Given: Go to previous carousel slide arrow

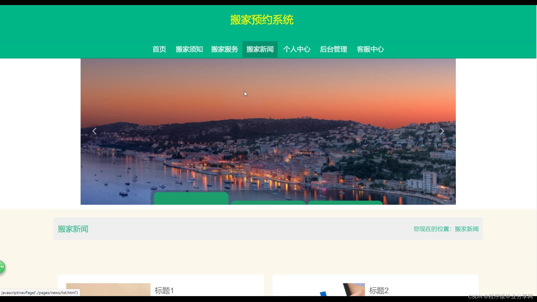Looking at the screenshot, I should click(95, 131).
